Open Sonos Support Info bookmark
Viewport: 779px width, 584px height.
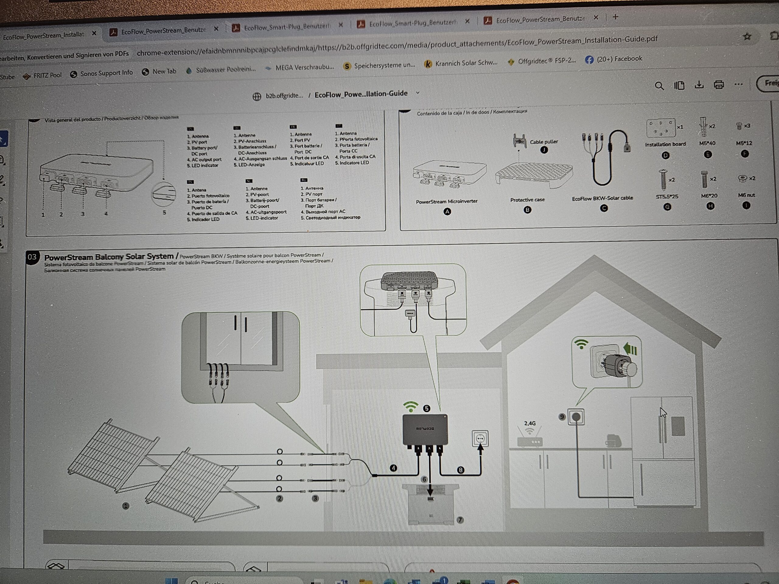pos(101,73)
